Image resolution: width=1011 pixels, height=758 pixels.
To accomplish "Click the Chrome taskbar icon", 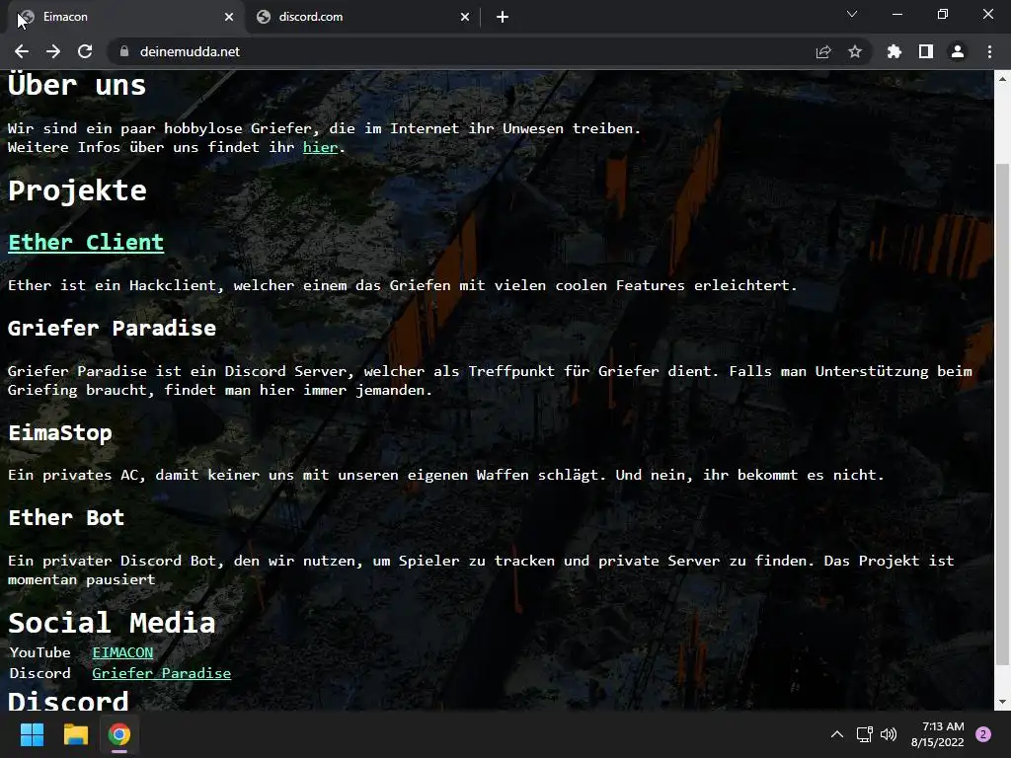I will (x=119, y=734).
